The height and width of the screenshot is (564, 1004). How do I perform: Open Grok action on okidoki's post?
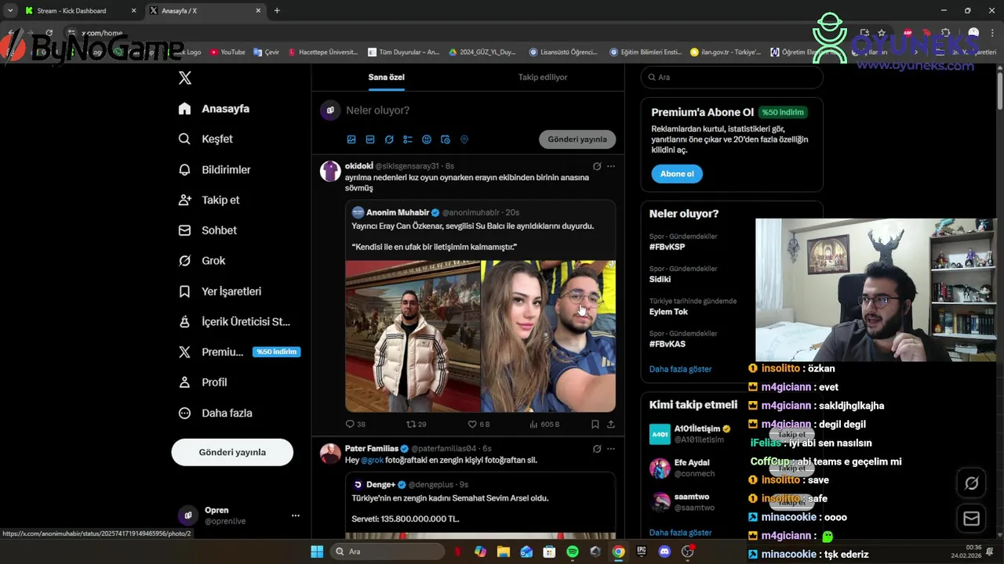[x=597, y=166]
